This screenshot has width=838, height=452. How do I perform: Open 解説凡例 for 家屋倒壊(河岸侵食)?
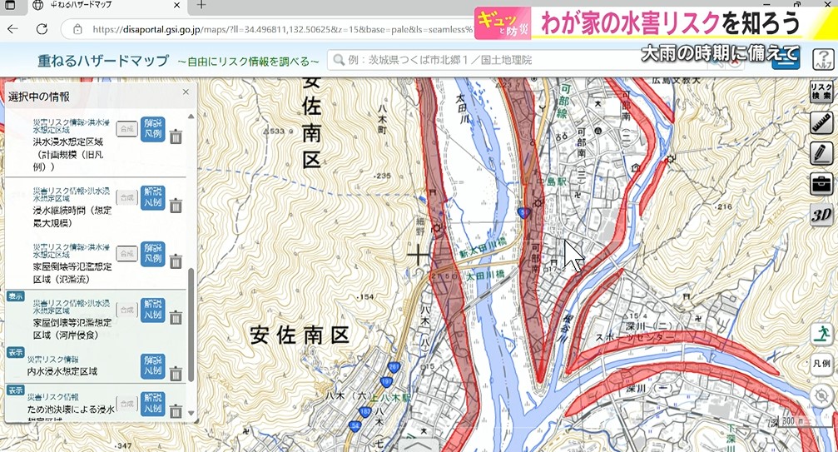tap(153, 310)
